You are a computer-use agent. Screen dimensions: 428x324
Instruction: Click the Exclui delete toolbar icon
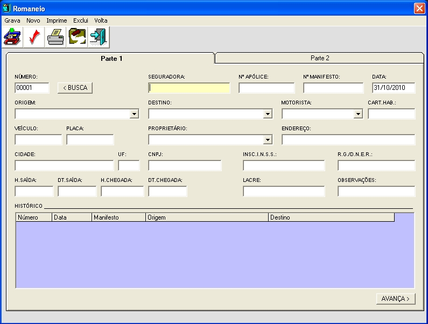pyautogui.click(x=77, y=38)
